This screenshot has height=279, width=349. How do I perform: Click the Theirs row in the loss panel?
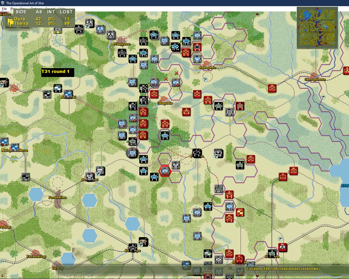point(42,23)
